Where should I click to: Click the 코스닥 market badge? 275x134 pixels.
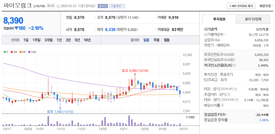pyautogui.click(x=51, y=6)
